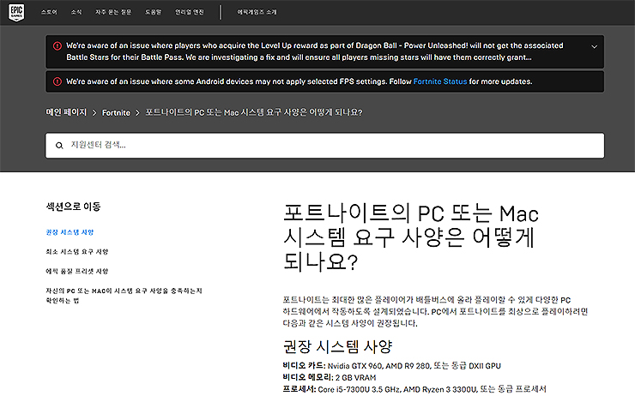Expand the Dragon Ball alert with chevron
The image size is (635, 396).
coord(594,46)
